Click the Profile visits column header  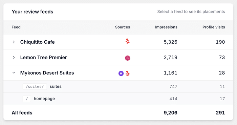(x=214, y=27)
